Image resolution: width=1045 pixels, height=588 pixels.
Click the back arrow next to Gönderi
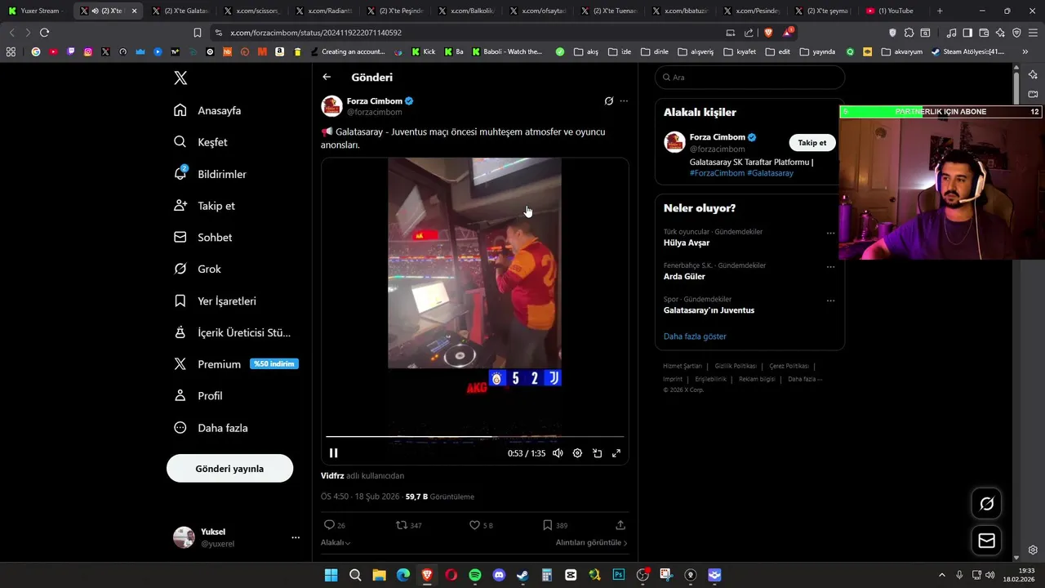[x=327, y=77]
